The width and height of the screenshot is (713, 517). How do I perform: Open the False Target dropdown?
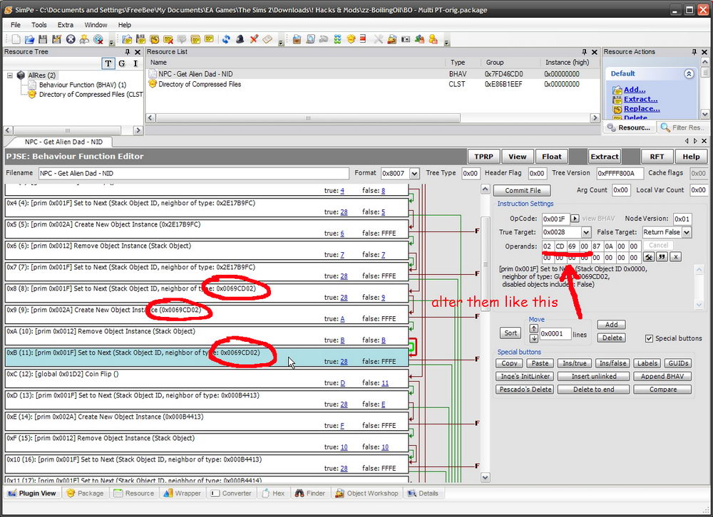click(687, 232)
